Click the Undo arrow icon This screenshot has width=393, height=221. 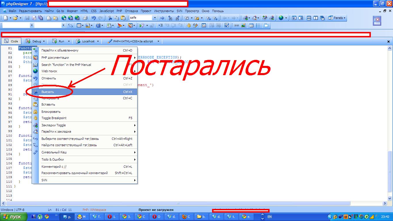[93, 18]
